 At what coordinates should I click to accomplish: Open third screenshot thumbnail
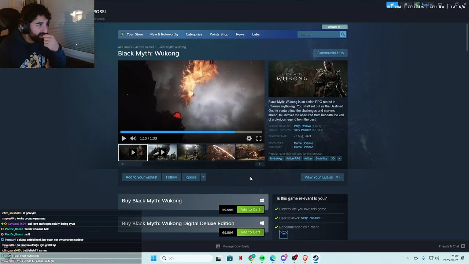pos(192,152)
